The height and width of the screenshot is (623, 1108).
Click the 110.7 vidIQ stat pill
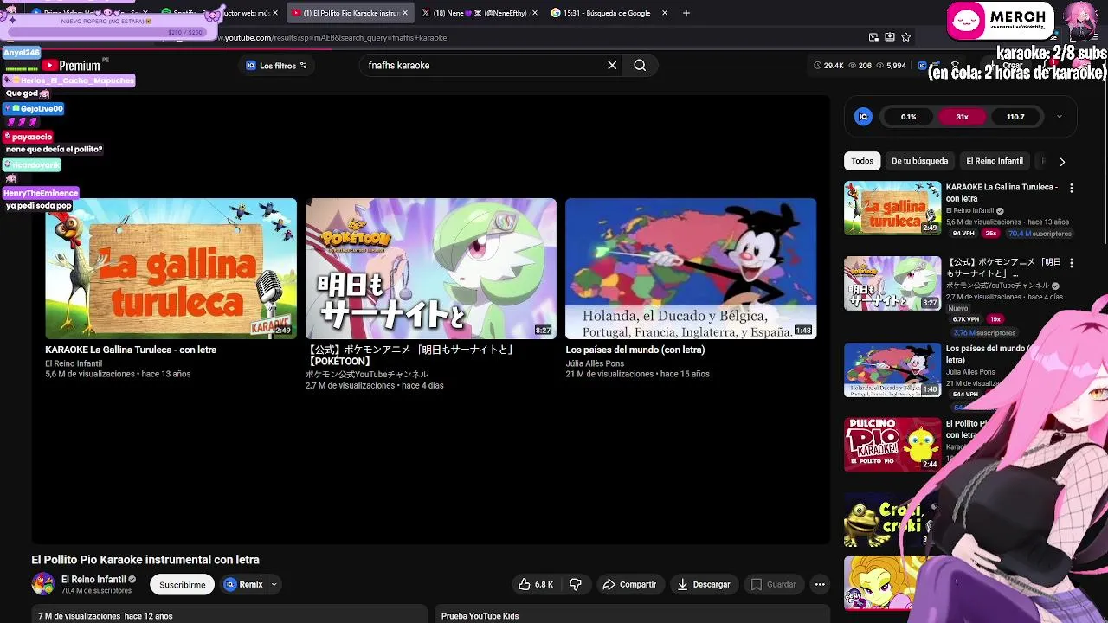[x=1015, y=117]
